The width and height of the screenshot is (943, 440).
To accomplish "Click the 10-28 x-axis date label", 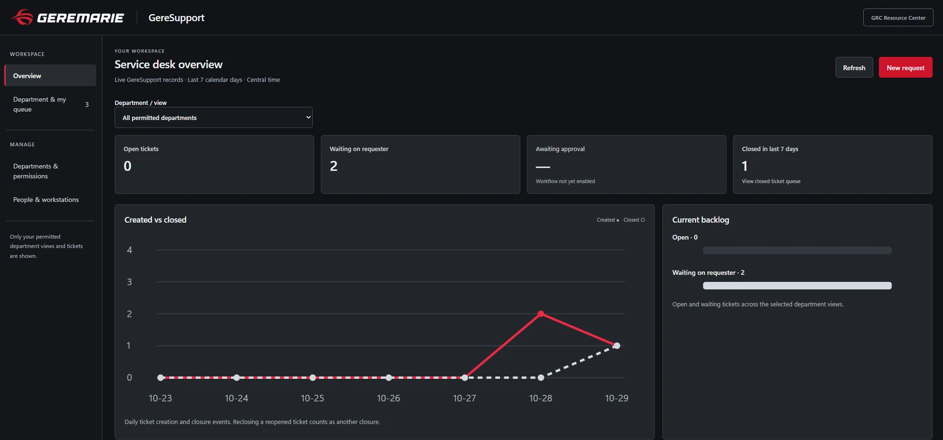I will tap(540, 398).
